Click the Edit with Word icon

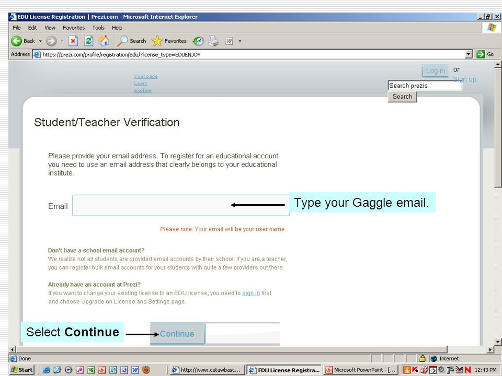[x=229, y=41]
